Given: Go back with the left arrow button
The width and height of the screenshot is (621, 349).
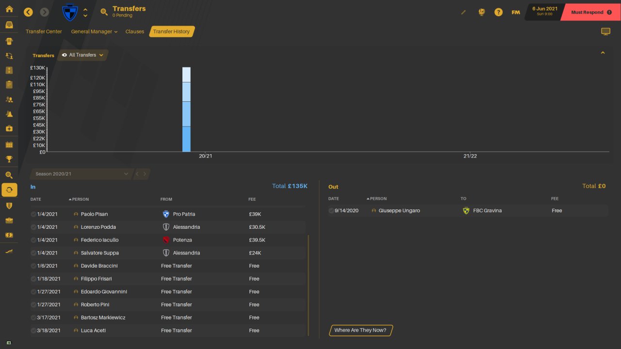Looking at the screenshot, I should pos(28,12).
